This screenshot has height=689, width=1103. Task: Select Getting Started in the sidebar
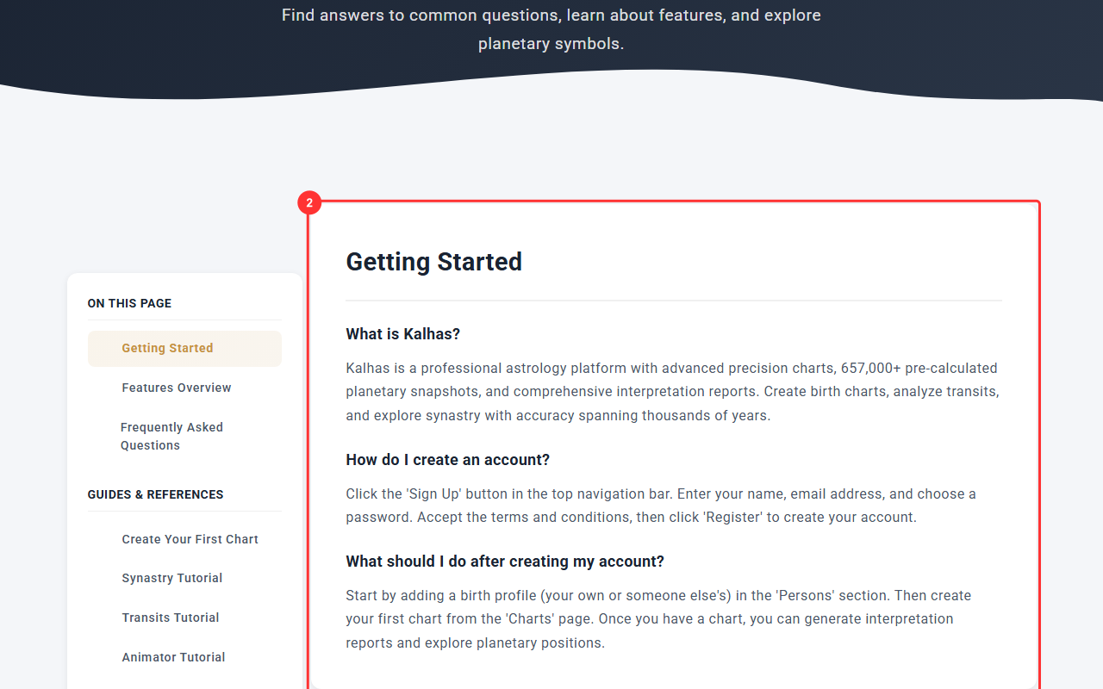167,349
